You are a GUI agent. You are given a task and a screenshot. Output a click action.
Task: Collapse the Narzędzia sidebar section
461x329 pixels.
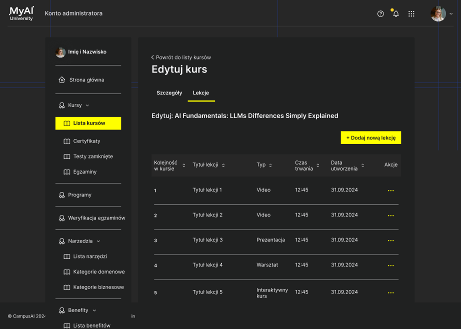98,241
